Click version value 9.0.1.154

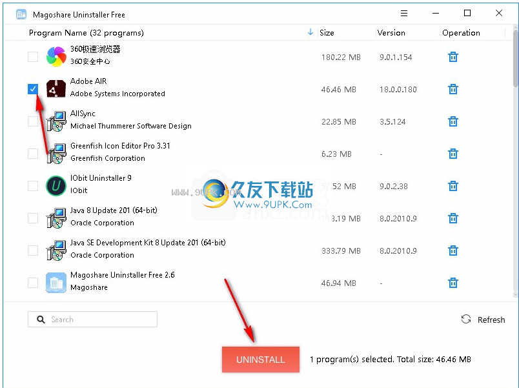coord(396,57)
